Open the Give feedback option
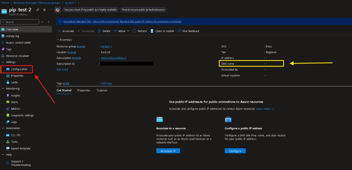 188,31
